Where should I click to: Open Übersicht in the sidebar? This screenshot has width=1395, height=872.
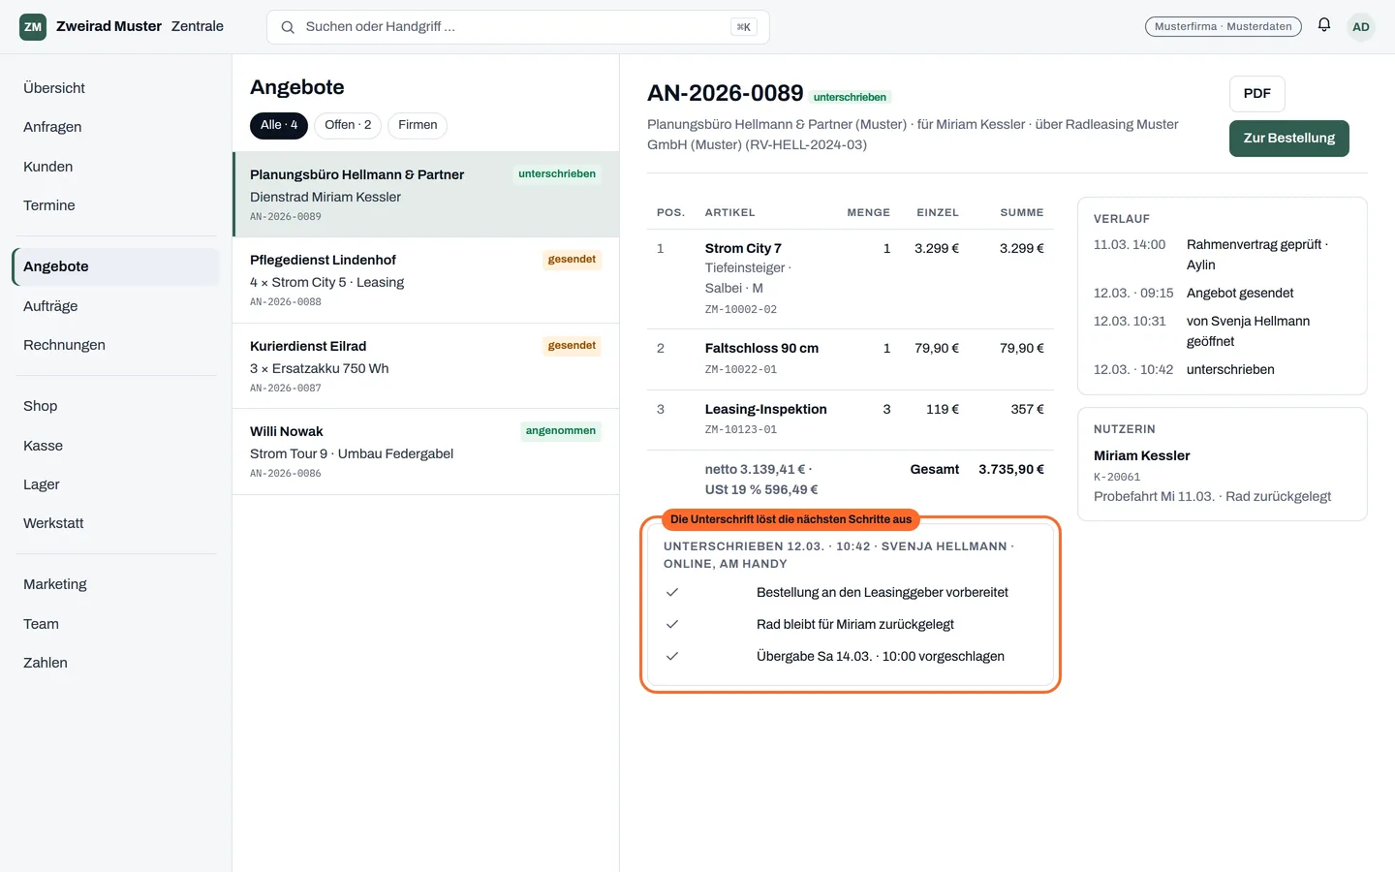116,88
